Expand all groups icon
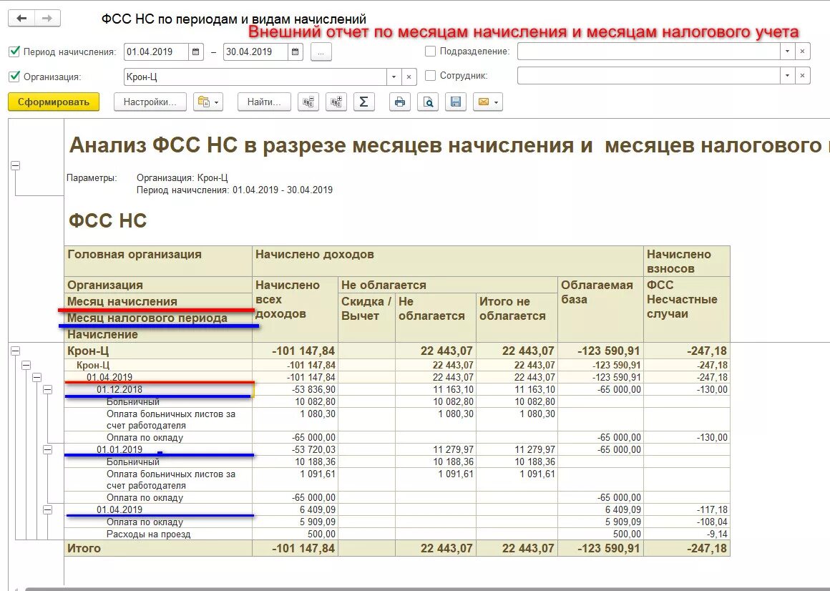The height and width of the screenshot is (591, 830). coord(336,102)
